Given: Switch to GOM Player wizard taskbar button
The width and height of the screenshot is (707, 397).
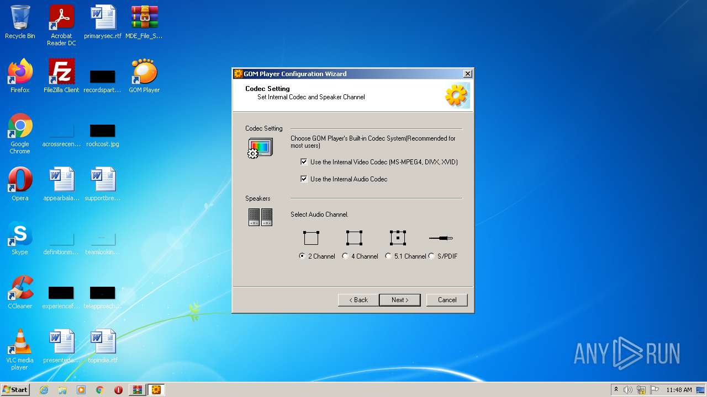Looking at the screenshot, I should (x=156, y=390).
